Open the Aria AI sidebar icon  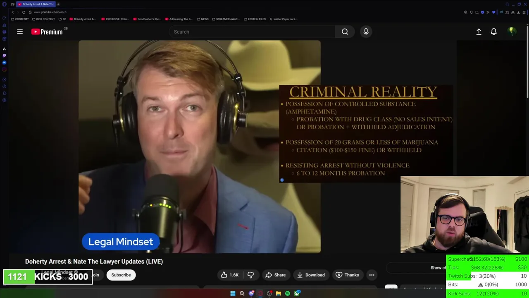tap(4, 48)
